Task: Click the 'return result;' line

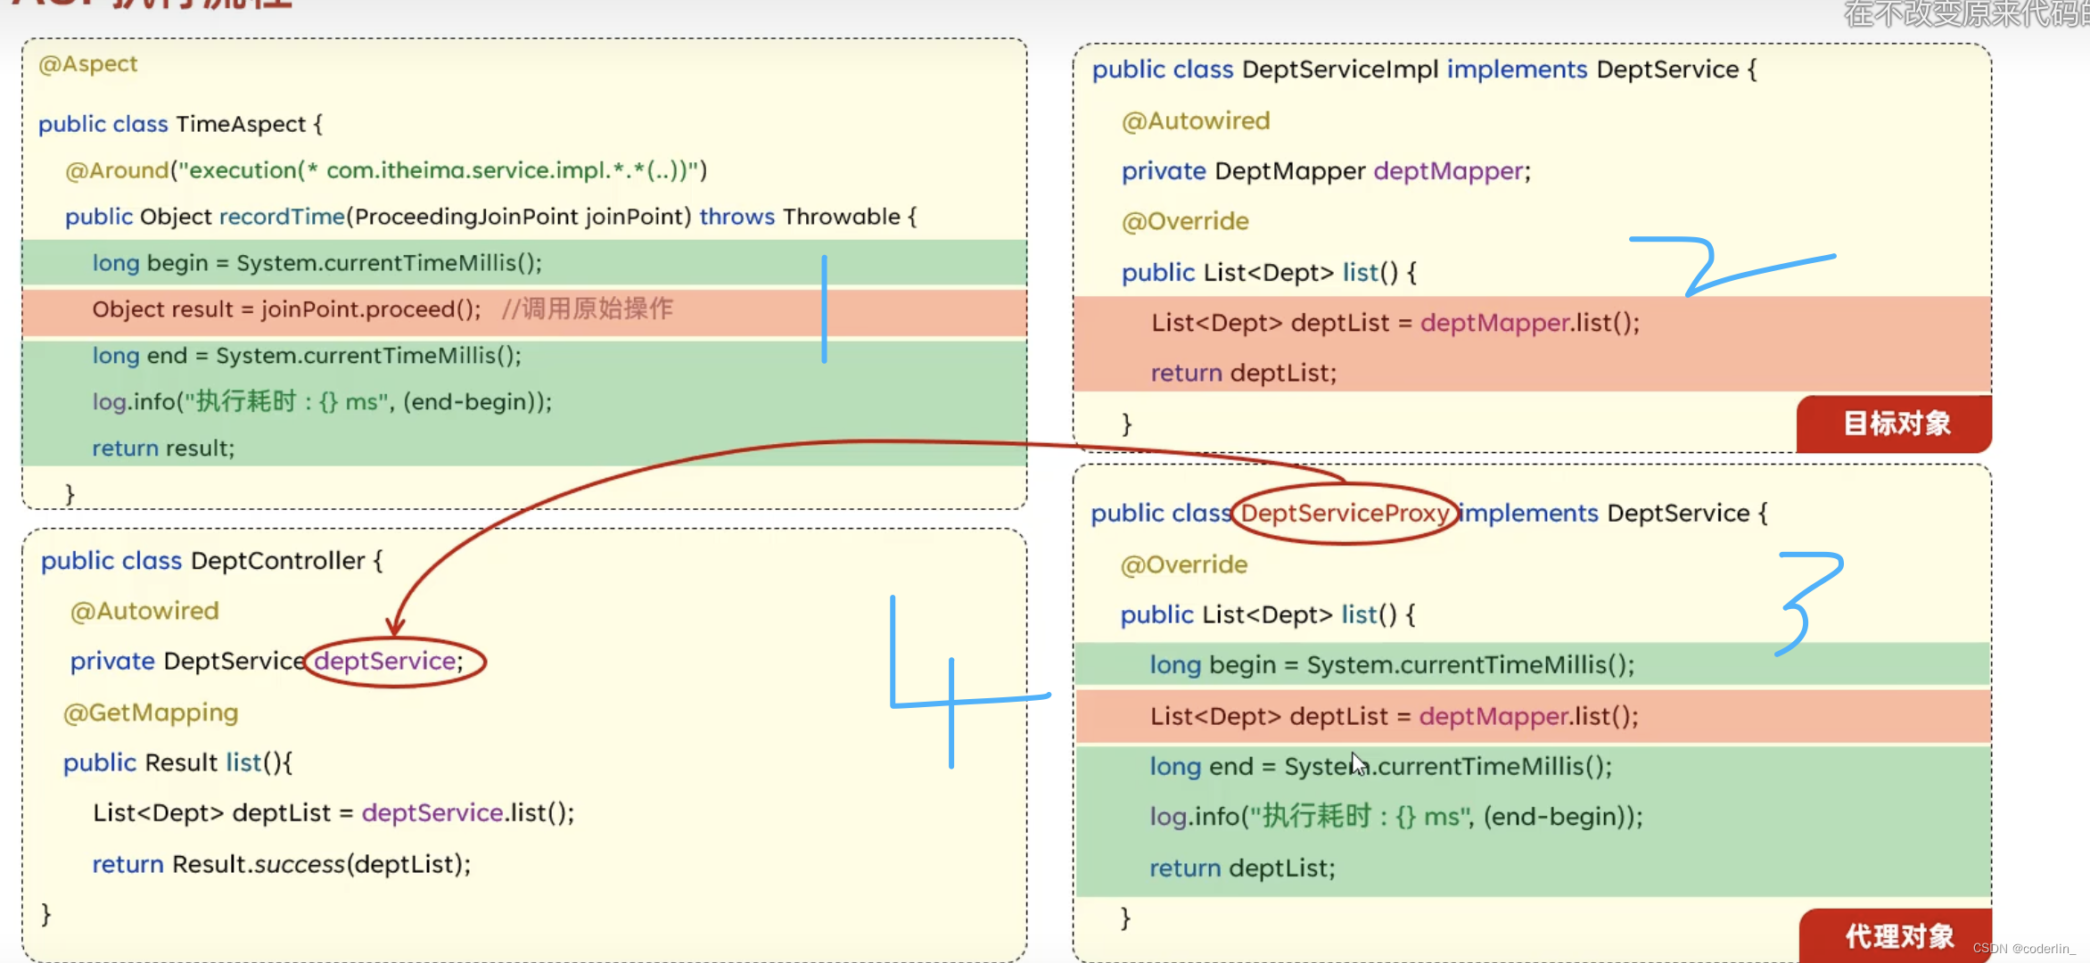Action: [x=163, y=449]
